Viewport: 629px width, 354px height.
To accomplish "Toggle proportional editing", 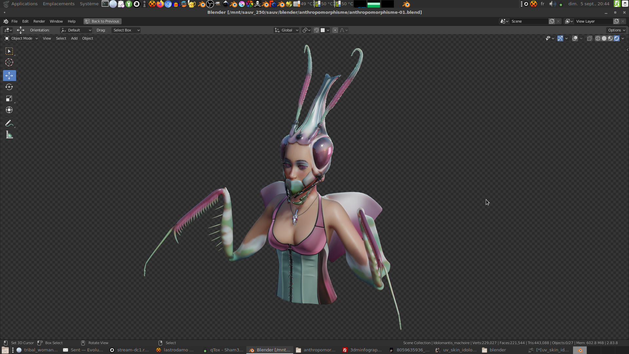I will [x=335, y=30].
